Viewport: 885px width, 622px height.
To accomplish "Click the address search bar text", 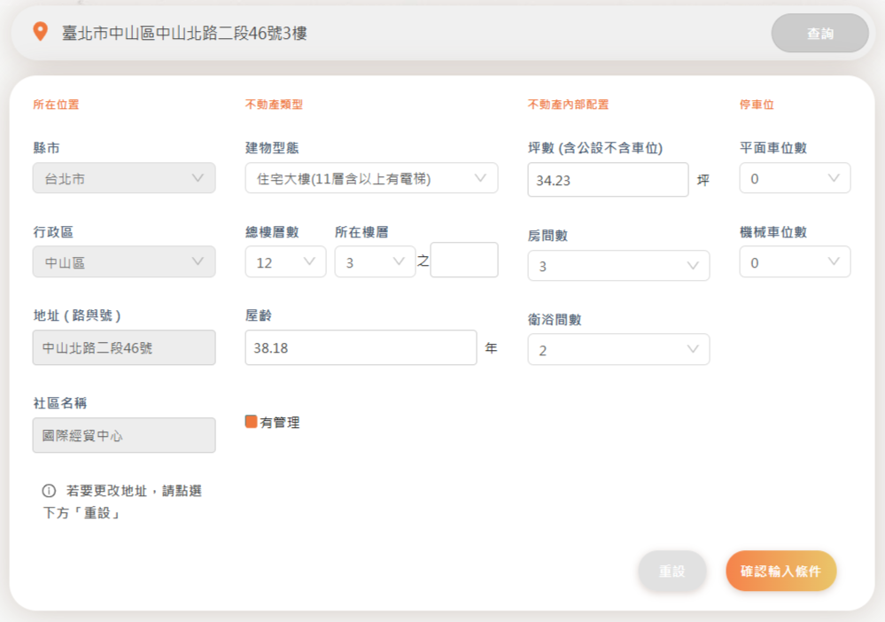I will point(184,33).
